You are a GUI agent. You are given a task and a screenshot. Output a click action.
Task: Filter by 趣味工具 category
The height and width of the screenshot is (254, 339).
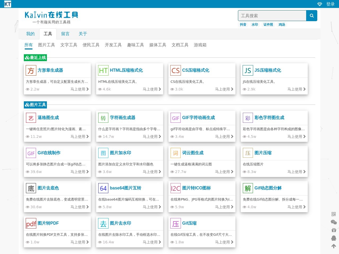[x=136, y=45]
